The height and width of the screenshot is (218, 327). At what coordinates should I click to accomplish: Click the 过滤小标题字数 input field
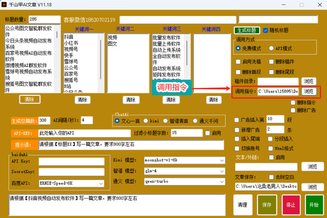coord(187,133)
